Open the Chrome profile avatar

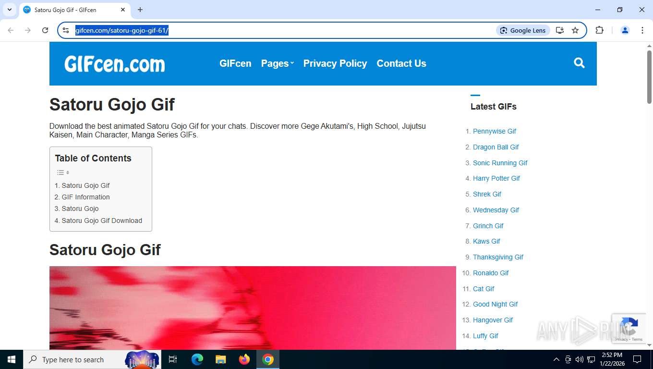click(625, 30)
